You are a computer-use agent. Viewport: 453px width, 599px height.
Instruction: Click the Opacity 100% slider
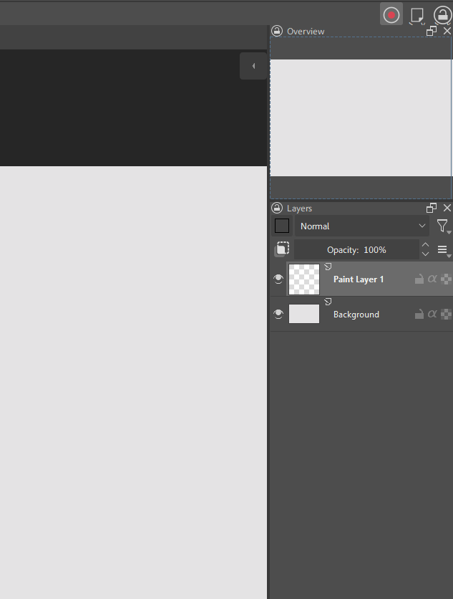(x=356, y=250)
